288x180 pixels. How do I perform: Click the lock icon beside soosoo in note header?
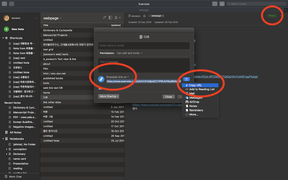144,16
